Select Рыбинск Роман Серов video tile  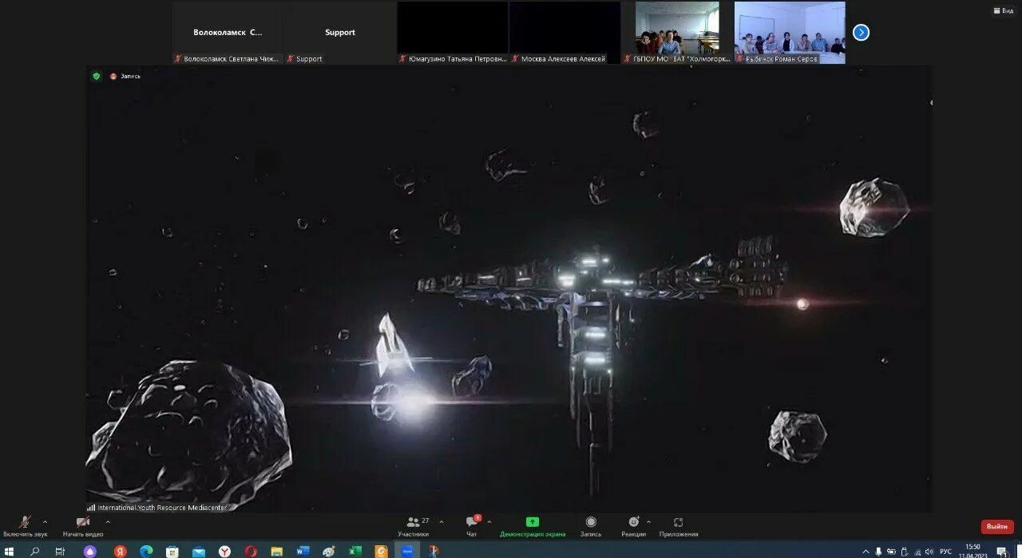(790, 32)
